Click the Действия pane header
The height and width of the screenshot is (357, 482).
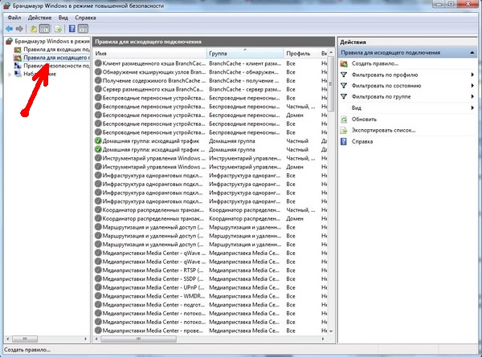tap(407, 42)
